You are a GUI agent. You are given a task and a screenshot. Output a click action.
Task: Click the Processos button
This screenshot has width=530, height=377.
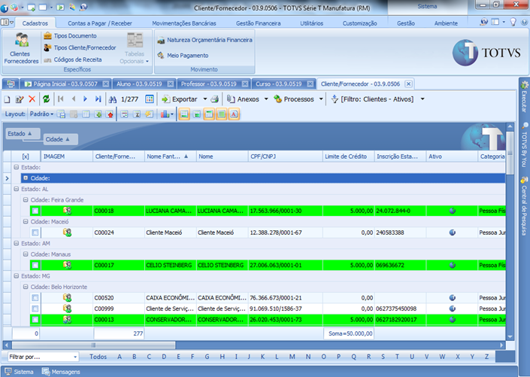click(294, 99)
